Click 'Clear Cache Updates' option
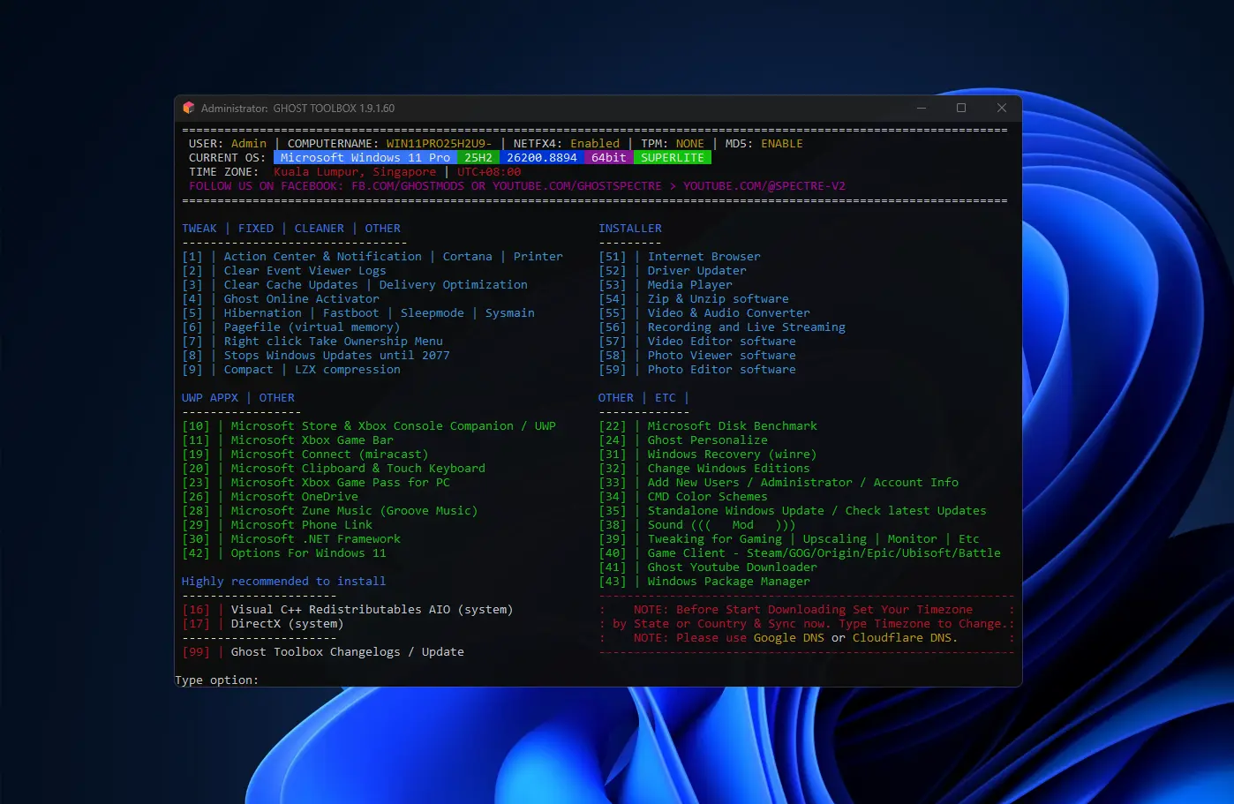The height and width of the screenshot is (804, 1234). click(x=291, y=285)
